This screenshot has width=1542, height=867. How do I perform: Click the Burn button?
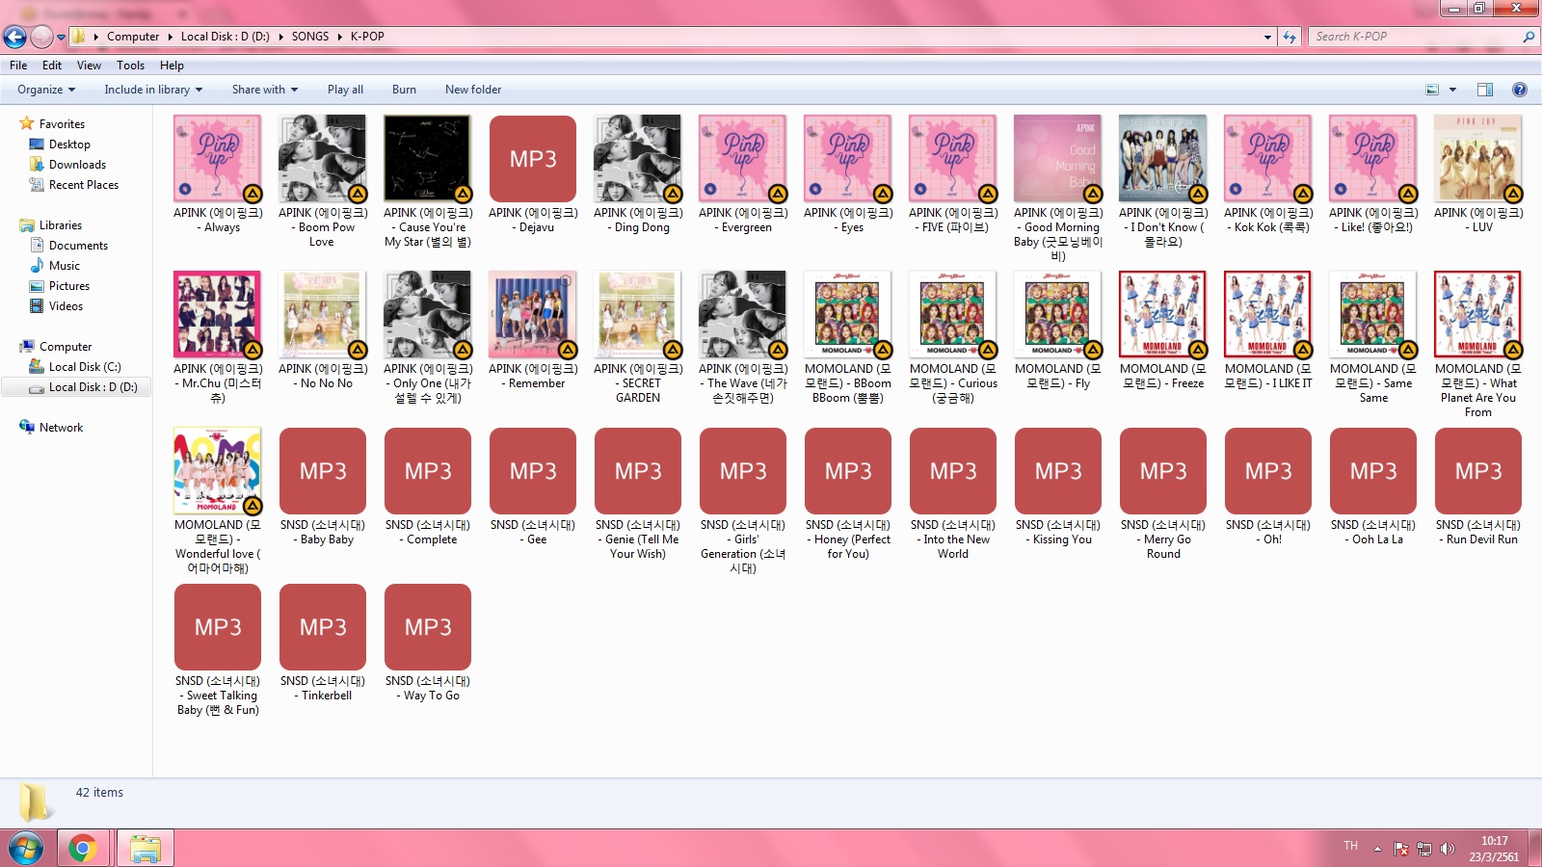click(404, 90)
